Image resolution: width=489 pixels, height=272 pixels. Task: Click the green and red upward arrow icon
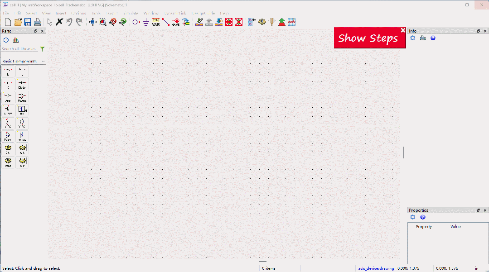(x=281, y=22)
